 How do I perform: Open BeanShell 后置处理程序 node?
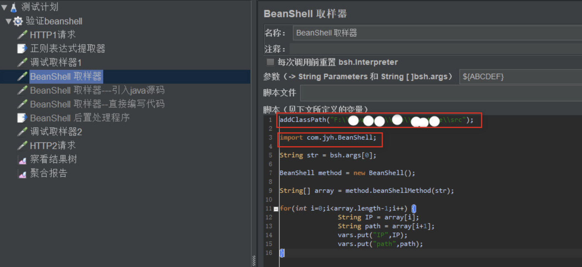tap(80, 118)
